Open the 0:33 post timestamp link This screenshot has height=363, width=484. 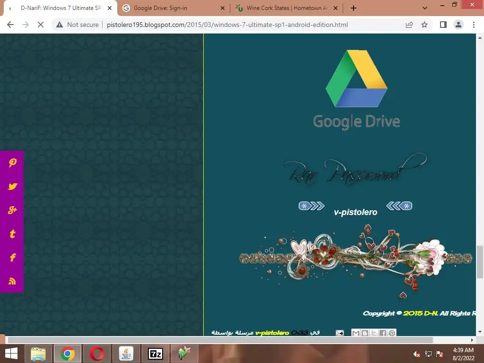pos(299,333)
